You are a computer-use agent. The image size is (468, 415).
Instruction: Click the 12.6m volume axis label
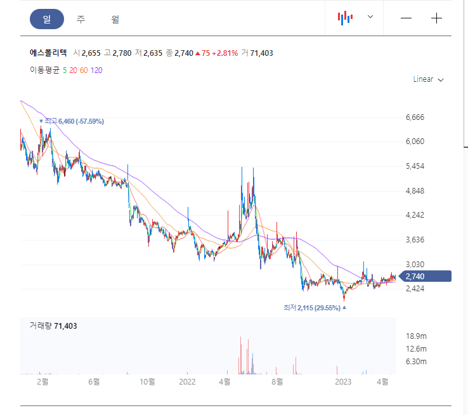(x=416, y=349)
